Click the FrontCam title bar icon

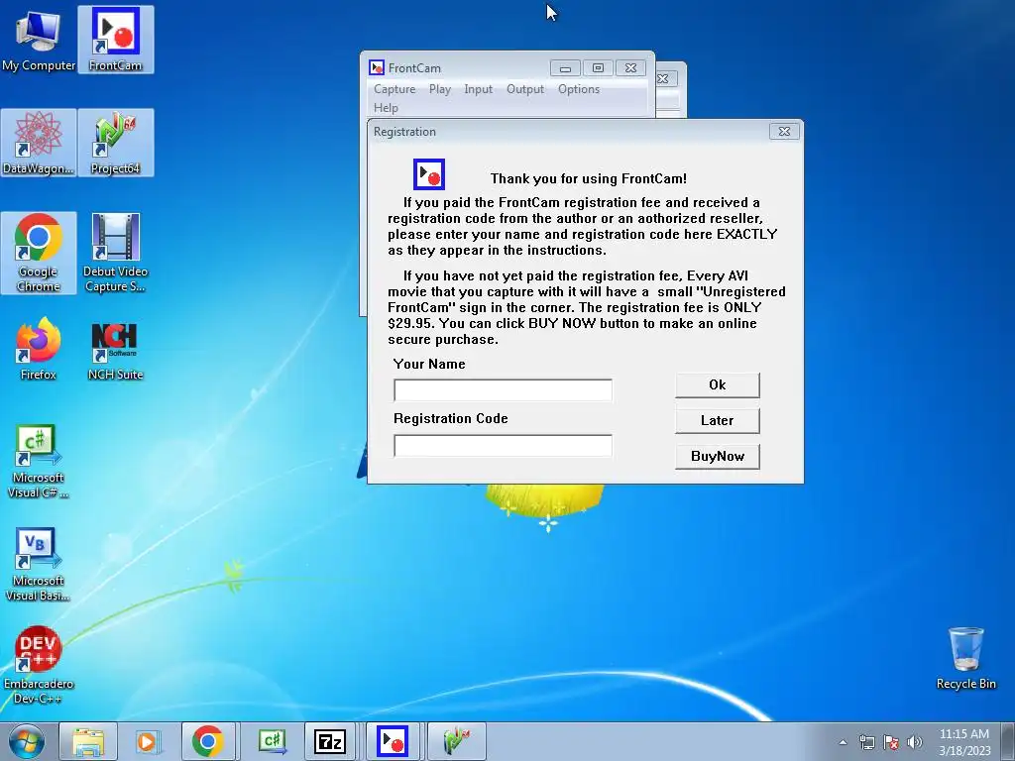[376, 68]
